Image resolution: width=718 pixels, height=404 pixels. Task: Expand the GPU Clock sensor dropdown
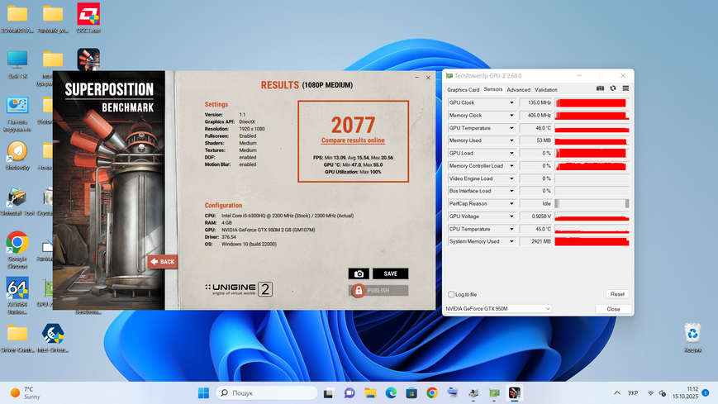(511, 102)
